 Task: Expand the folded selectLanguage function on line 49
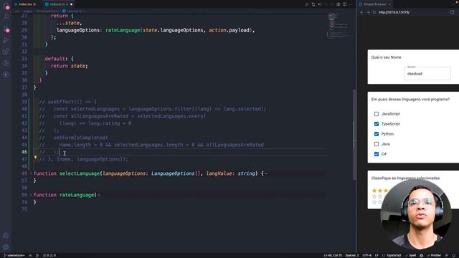[31, 173]
